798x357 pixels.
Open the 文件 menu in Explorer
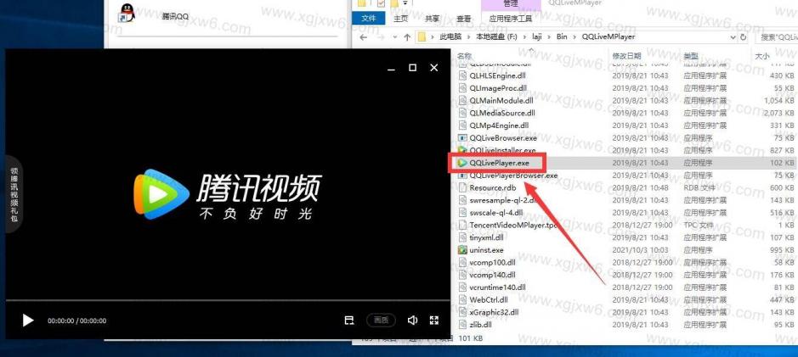pyautogui.click(x=369, y=19)
